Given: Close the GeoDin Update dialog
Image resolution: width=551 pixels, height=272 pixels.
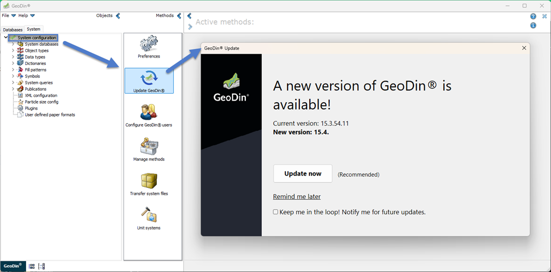Looking at the screenshot, I should click(524, 48).
